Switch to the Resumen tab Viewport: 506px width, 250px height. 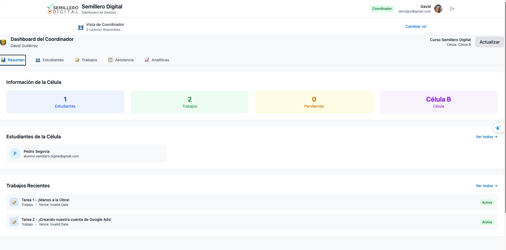[x=13, y=60]
